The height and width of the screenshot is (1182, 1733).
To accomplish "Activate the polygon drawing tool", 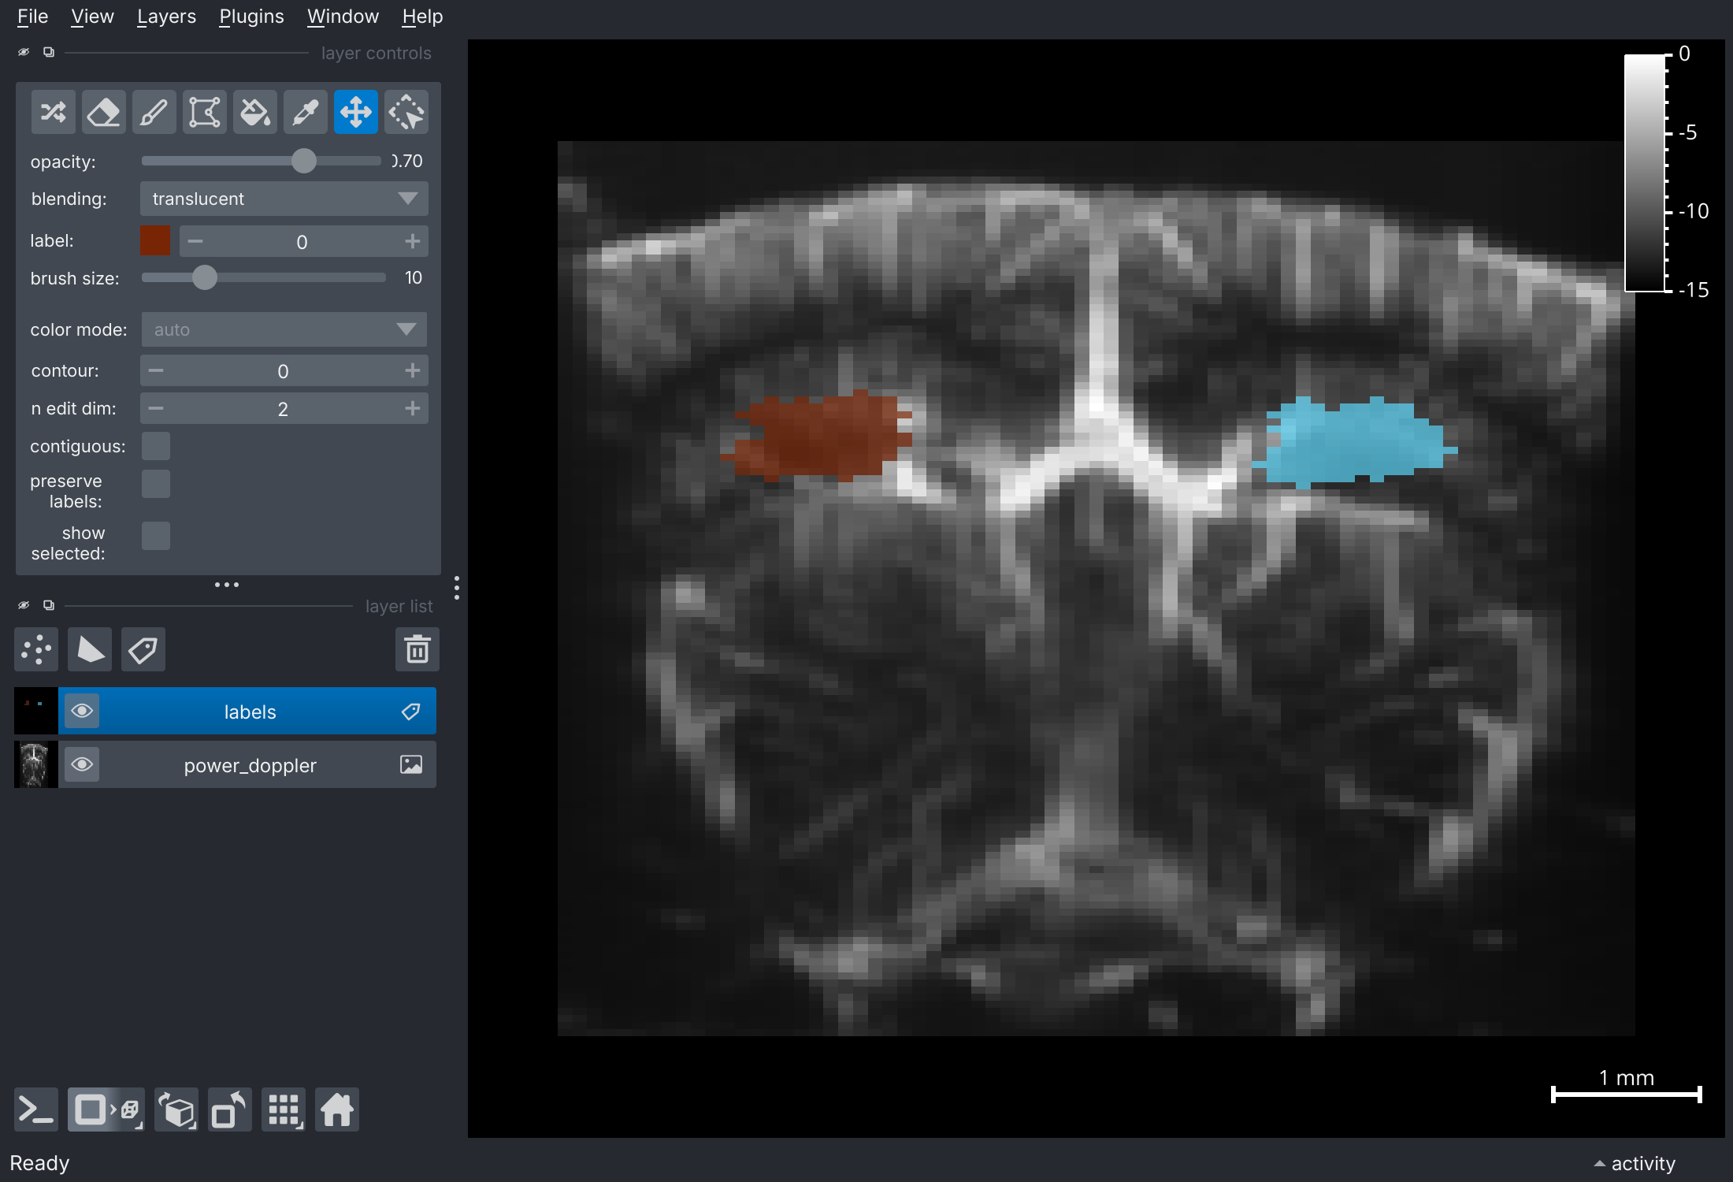I will point(204,112).
